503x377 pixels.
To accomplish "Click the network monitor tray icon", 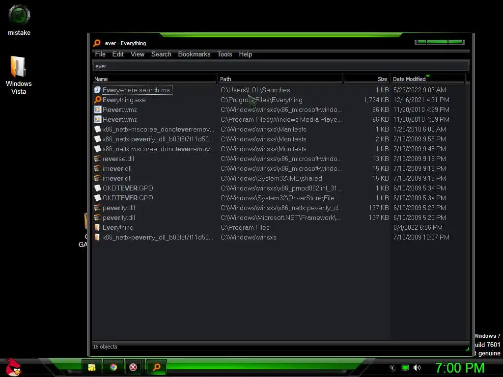I will tap(405, 368).
